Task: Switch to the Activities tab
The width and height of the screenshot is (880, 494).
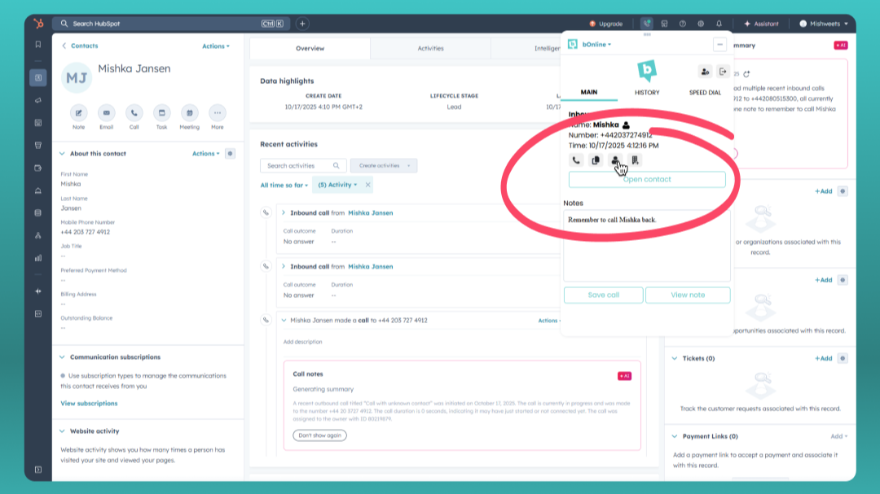Action: 430,49
